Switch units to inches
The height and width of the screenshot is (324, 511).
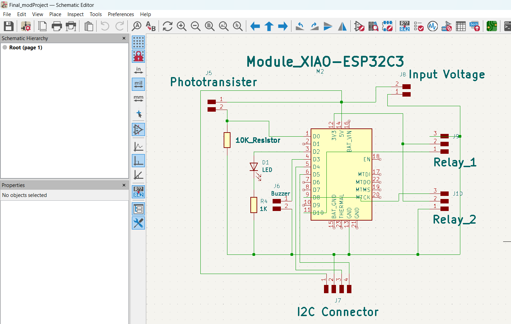pos(138,70)
